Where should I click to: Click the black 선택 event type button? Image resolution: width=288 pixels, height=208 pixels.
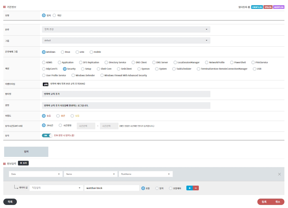[46, 85]
